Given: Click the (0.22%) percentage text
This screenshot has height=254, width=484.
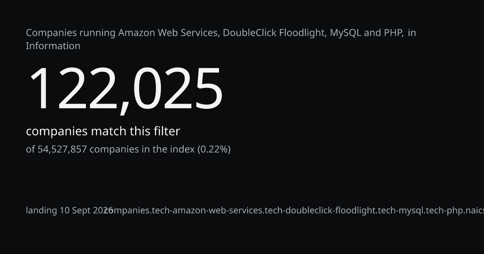Looking at the screenshot, I should (214, 150).
